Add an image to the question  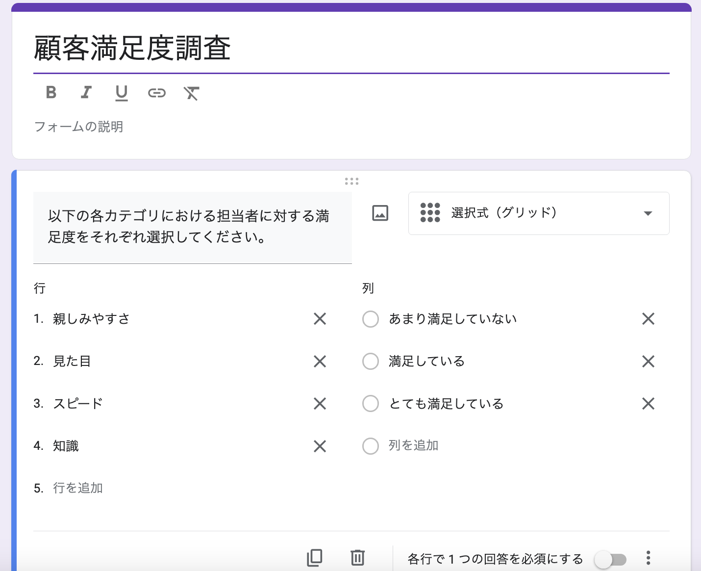[x=380, y=213]
